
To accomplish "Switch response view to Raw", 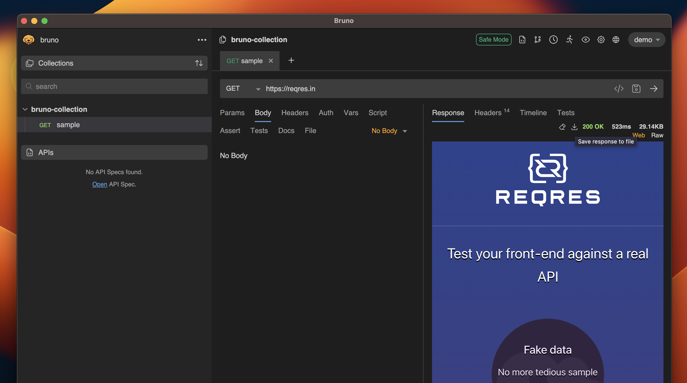I will tap(657, 135).
